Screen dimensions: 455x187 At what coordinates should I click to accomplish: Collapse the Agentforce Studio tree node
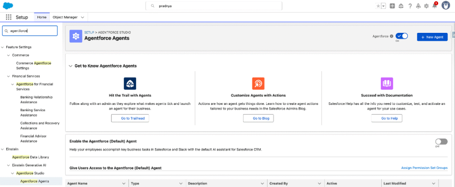(13, 173)
